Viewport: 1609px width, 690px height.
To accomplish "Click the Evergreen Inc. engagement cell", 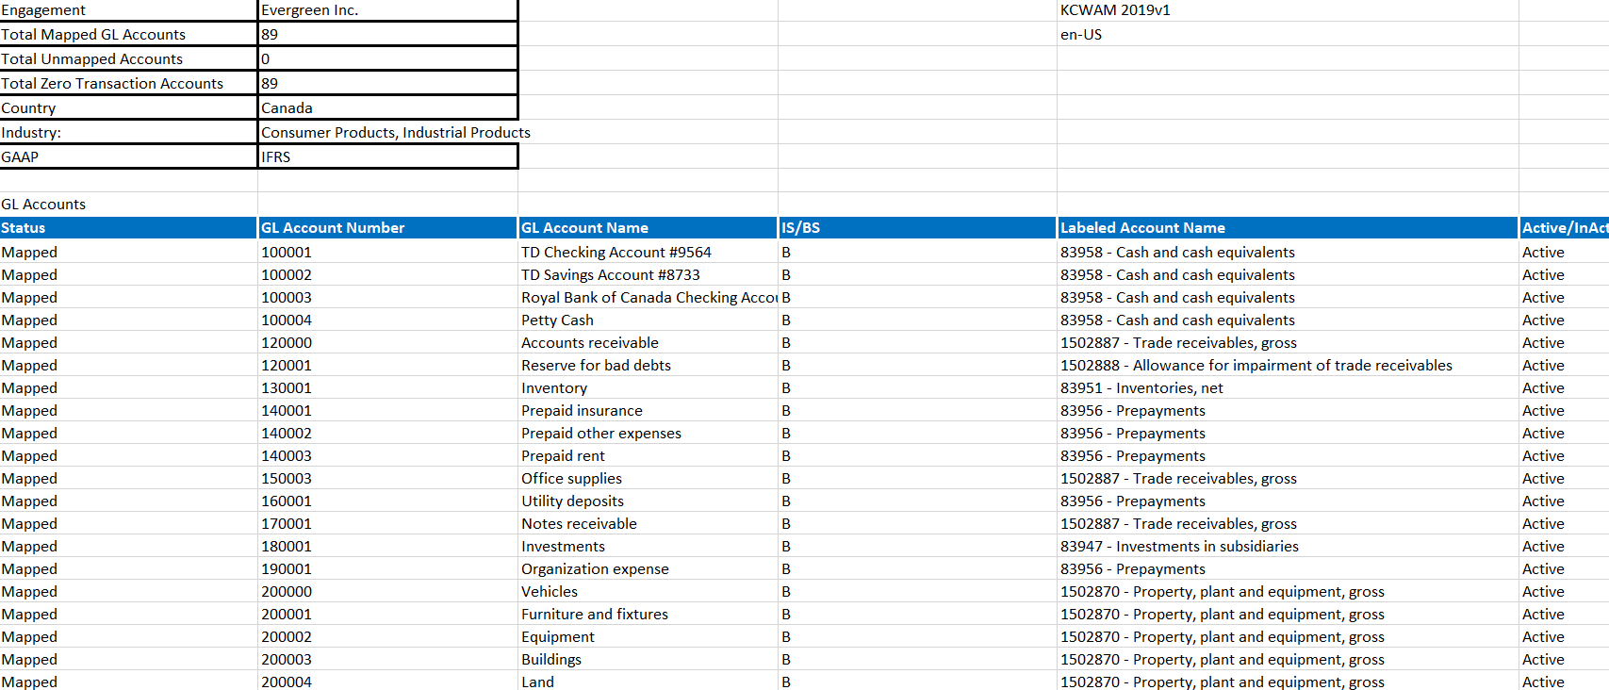I will click(386, 10).
